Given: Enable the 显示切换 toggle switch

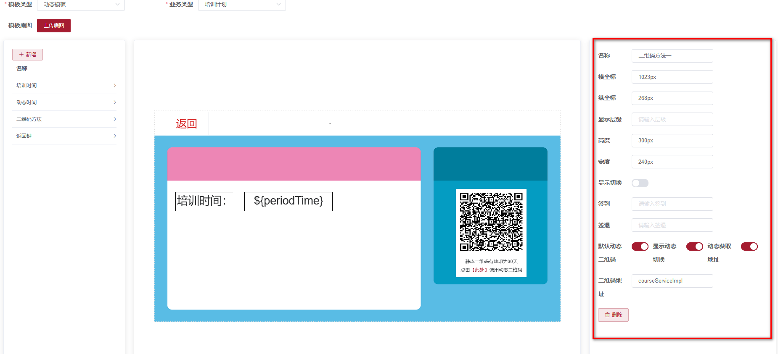Looking at the screenshot, I should pyautogui.click(x=640, y=183).
